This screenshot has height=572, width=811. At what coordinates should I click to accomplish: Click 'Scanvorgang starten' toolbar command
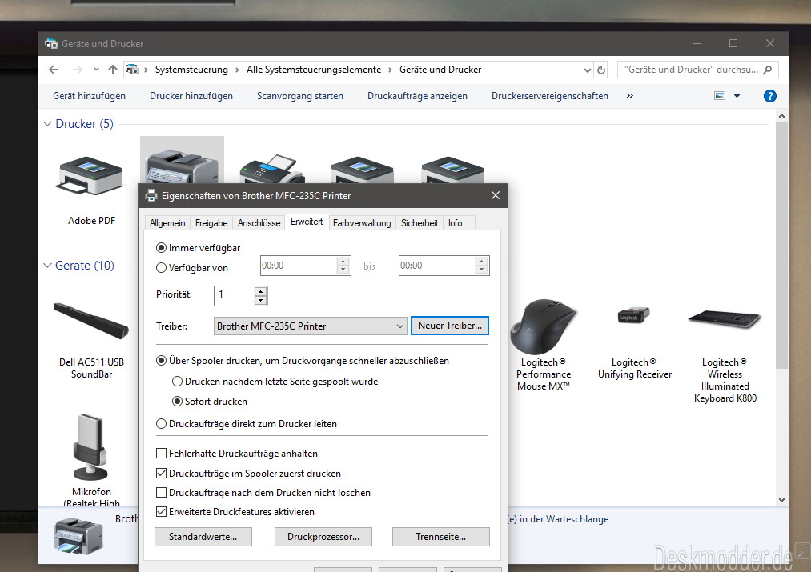tap(300, 96)
